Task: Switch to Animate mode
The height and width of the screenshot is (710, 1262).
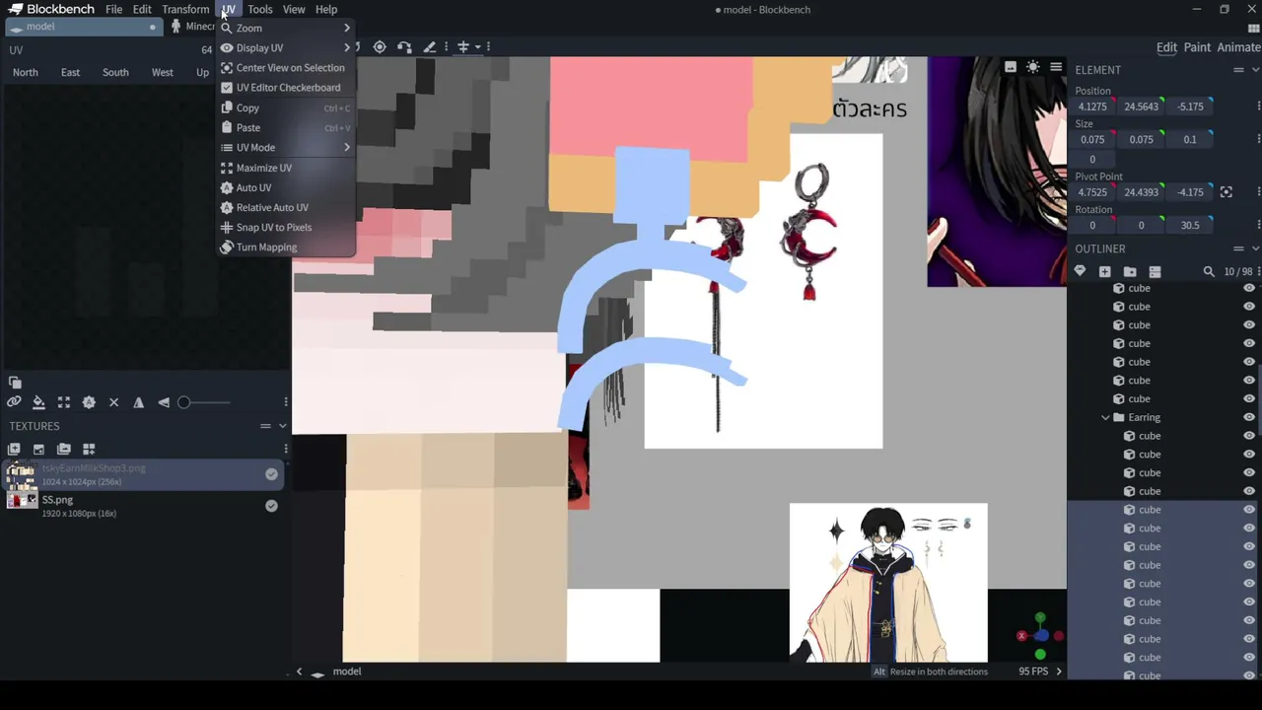Action: click(x=1238, y=47)
